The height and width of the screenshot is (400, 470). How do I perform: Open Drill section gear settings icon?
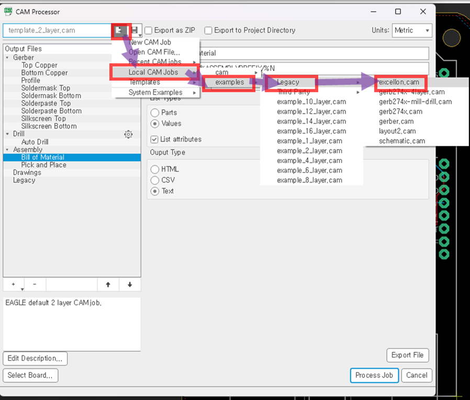128,134
